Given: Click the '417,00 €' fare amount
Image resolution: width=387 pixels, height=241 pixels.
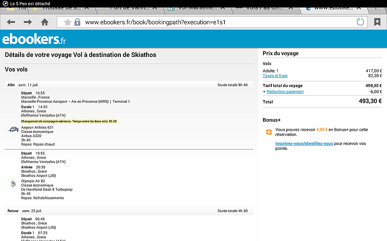Looking at the screenshot, I should tap(374, 71).
